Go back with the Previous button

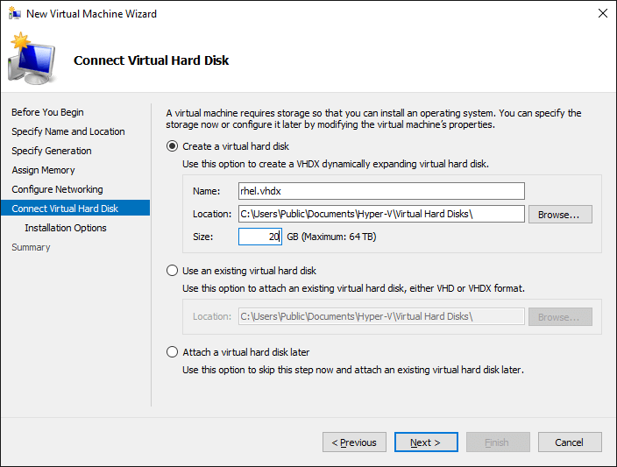pos(354,442)
